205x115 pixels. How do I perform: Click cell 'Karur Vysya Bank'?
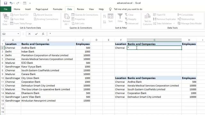point(48,67)
